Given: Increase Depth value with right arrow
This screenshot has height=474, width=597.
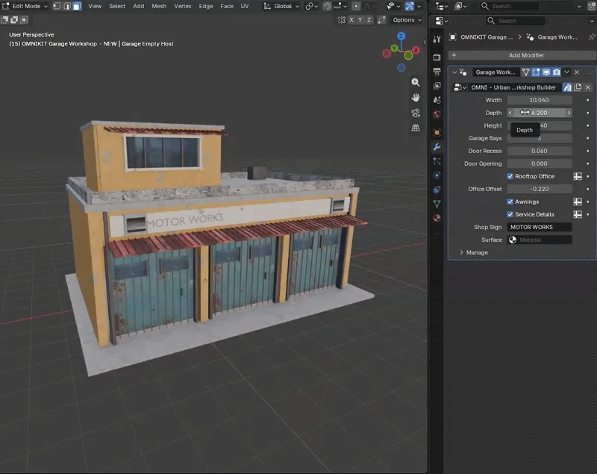Looking at the screenshot, I should [x=569, y=113].
